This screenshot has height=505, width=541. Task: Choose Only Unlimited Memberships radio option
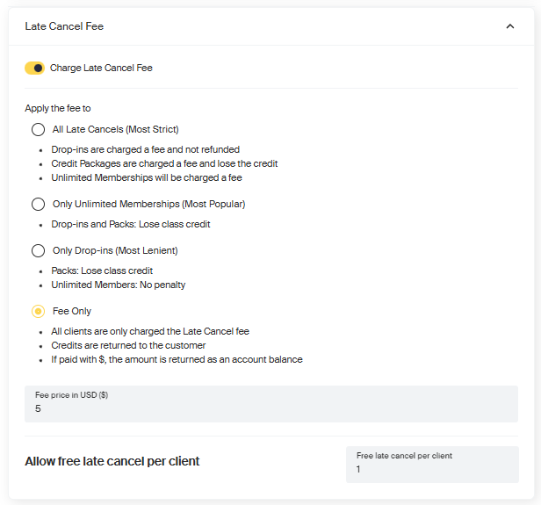(x=38, y=205)
